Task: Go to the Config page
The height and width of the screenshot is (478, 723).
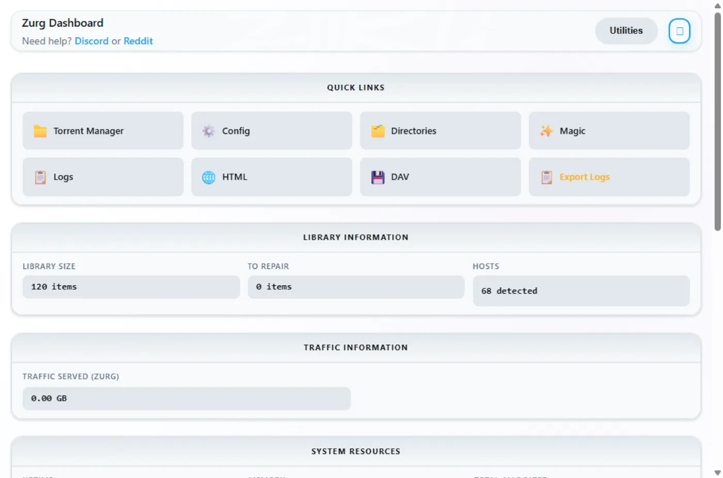Action: tap(272, 131)
